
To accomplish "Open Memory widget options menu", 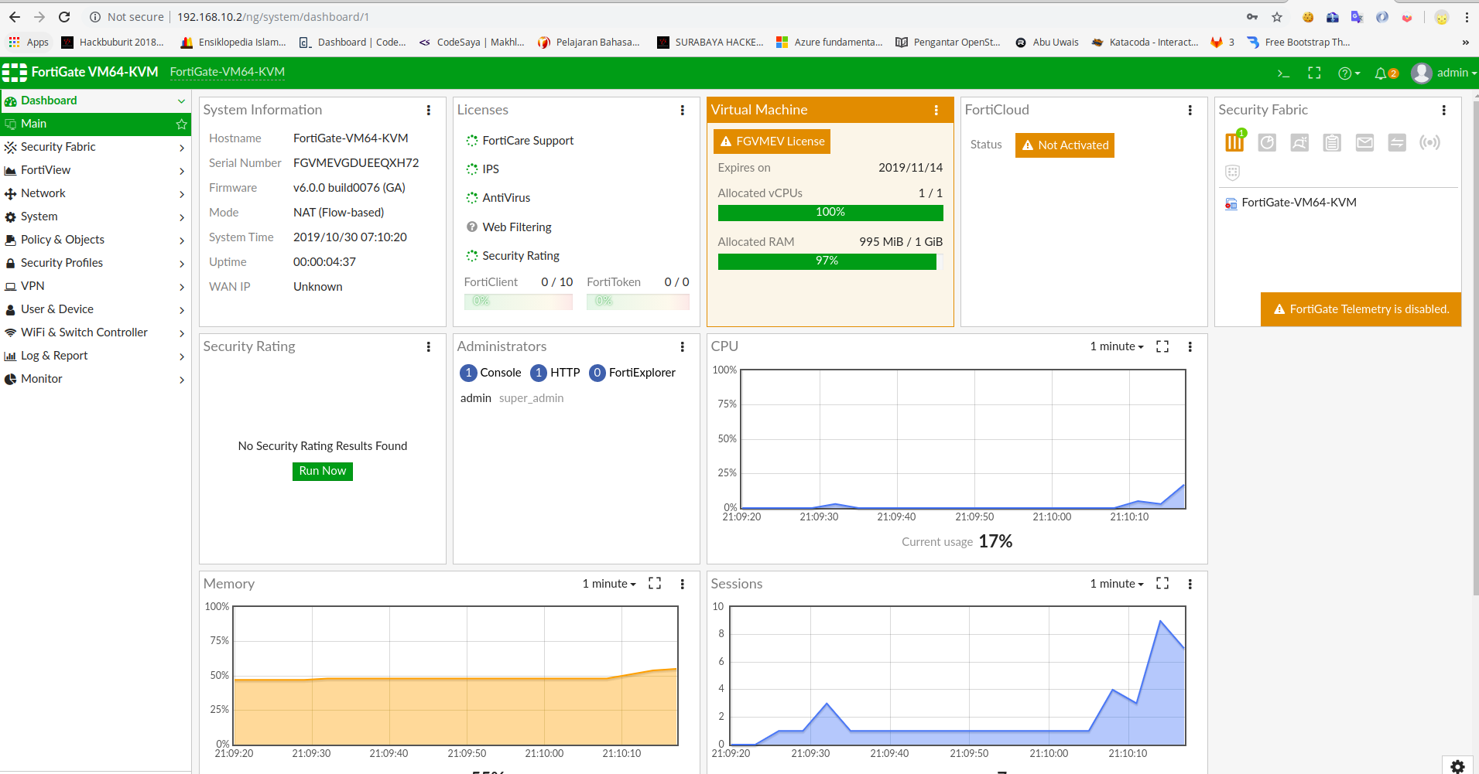I will 683,585.
